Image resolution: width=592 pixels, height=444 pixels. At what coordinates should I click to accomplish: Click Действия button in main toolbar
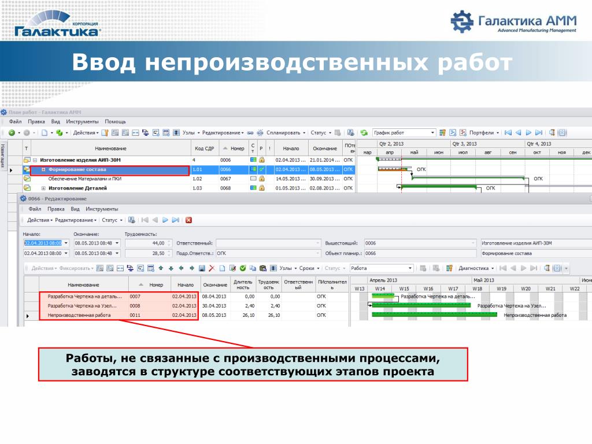[x=86, y=133]
